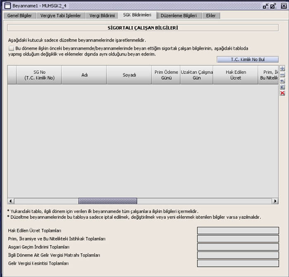The height and width of the screenshot is (277, 289).
Task: Switch to the Vergiye Tabi İşlemler tab
Action: pos(61,16)
